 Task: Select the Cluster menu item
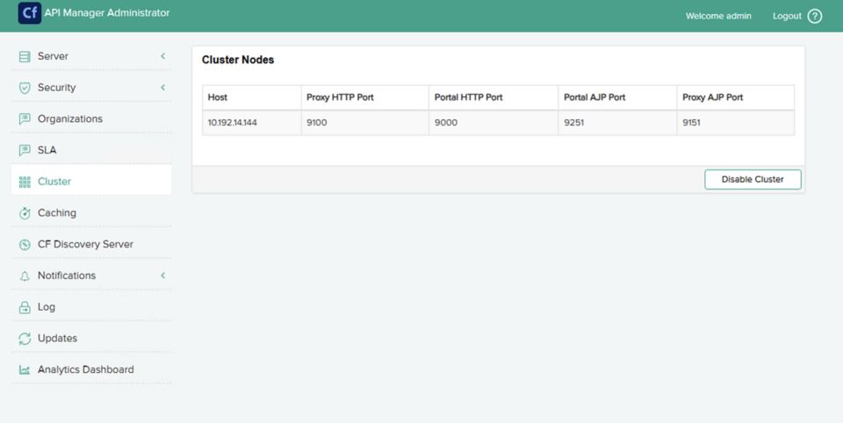click(x=54, y=182)
